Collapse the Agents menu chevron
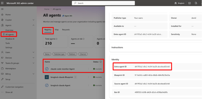Screen dimensions: 202x99 pos(33,25)
